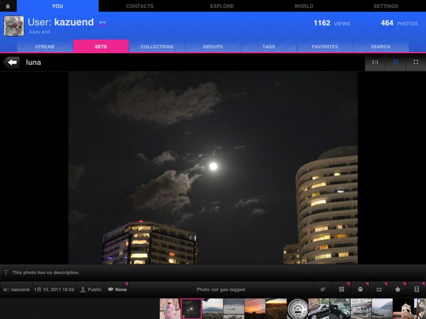
Task: Select the SETS section
Action: pyautogui.click(x=101, y=47)
